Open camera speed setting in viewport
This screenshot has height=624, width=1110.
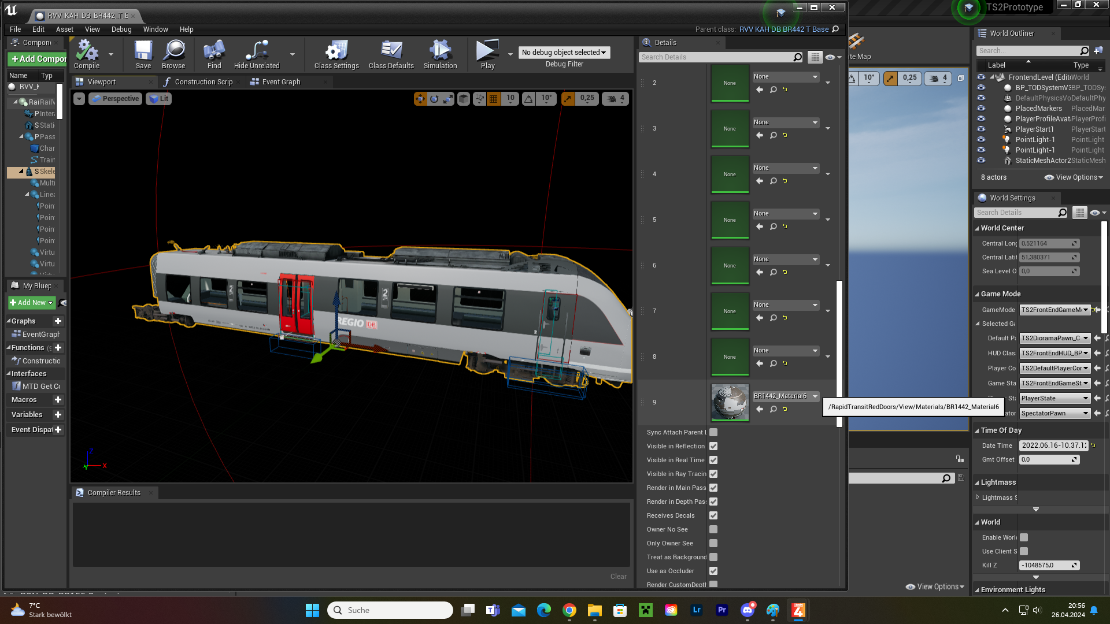click(616, 99)
